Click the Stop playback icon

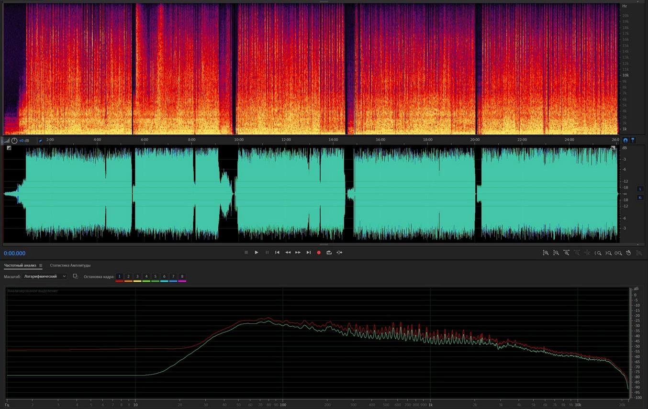(x=246, y=253)
